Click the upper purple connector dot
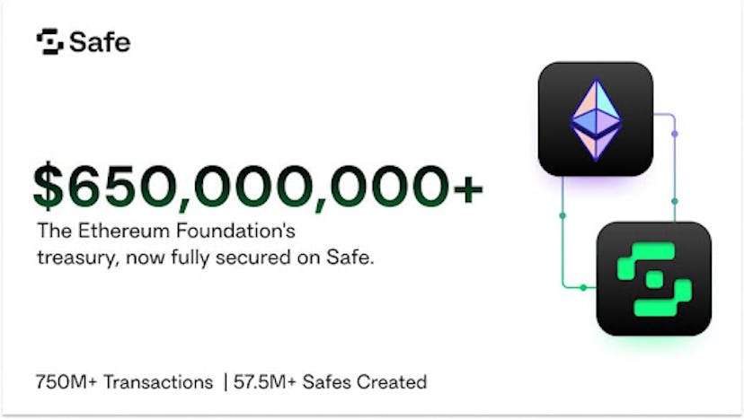 pos(675,134)
